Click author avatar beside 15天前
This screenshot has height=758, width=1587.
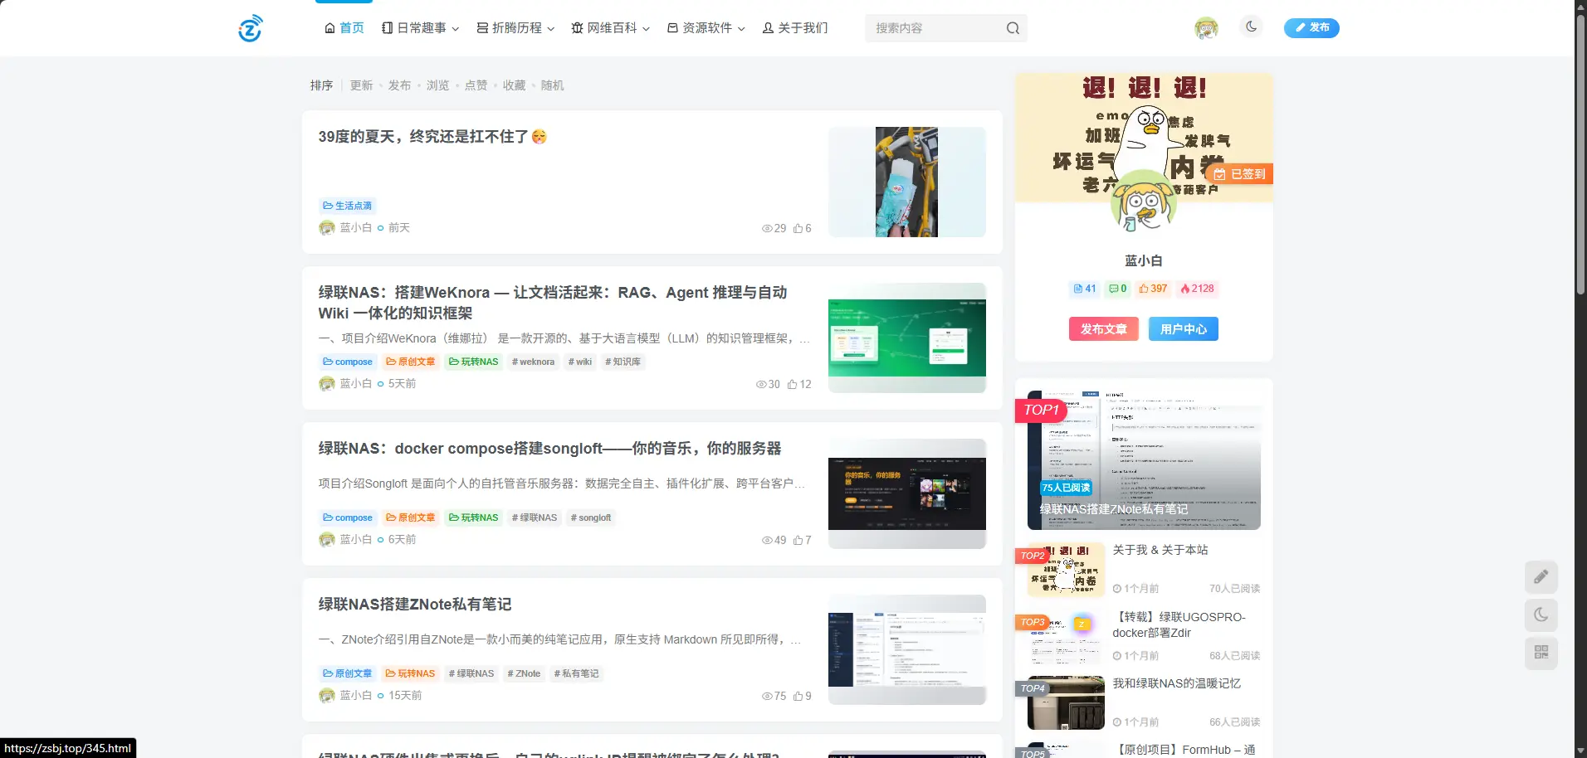[x=327, y=696]
